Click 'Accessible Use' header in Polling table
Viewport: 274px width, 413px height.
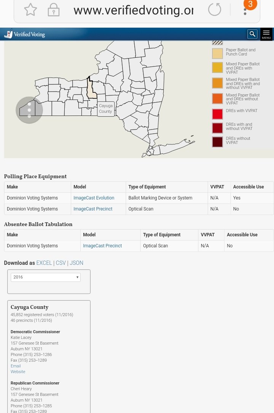[x=249, y=187]
